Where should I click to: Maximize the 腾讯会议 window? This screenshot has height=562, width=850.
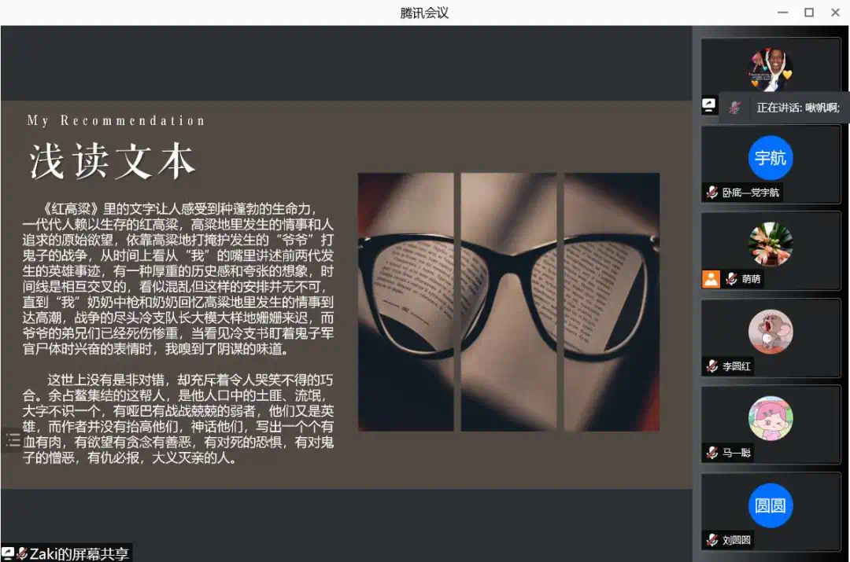point(808,13)
